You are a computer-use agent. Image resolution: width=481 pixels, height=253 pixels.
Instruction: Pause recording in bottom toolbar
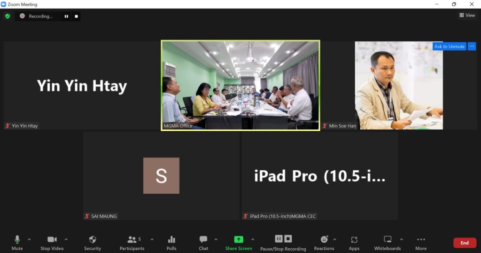coord(279,238)
